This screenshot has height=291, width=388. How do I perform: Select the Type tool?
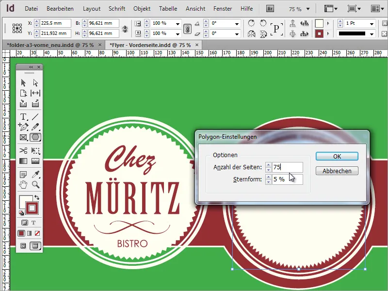tap(23, 117)
